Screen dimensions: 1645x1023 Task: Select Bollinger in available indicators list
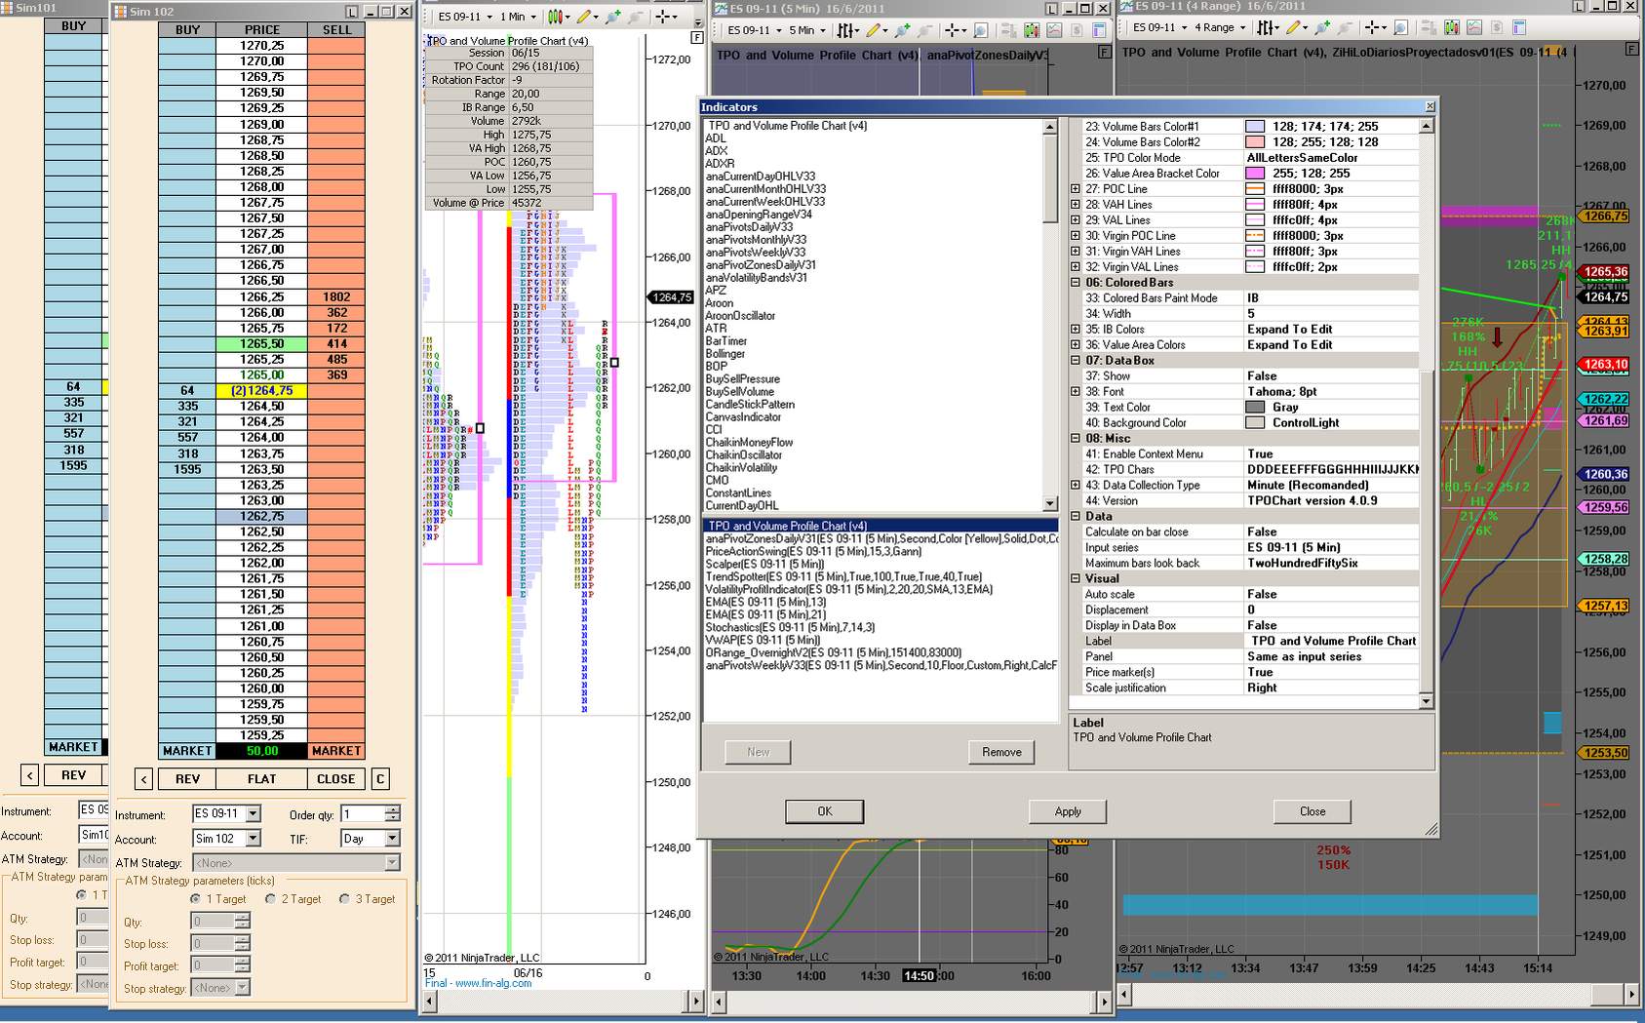[x=725, y=354]
